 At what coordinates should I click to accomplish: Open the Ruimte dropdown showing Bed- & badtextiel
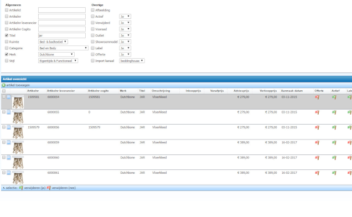click(53, 42)
